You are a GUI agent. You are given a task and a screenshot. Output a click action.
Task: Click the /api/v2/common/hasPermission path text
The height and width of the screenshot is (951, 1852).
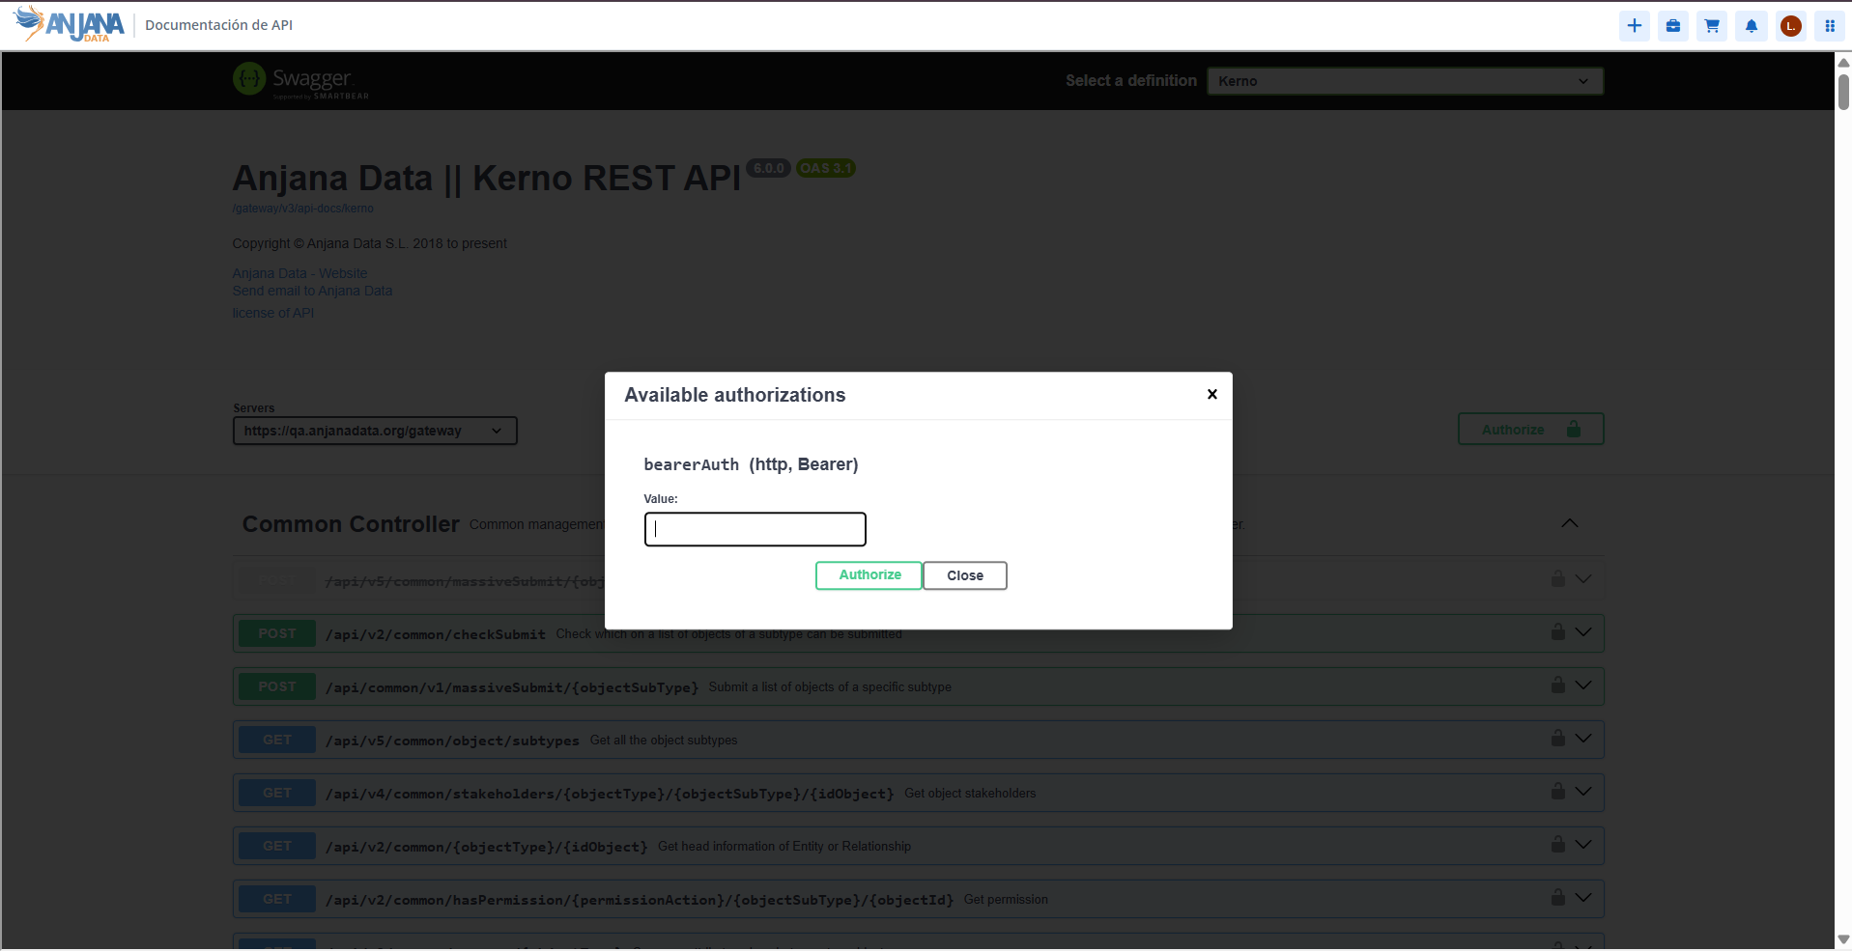(640, 900)
